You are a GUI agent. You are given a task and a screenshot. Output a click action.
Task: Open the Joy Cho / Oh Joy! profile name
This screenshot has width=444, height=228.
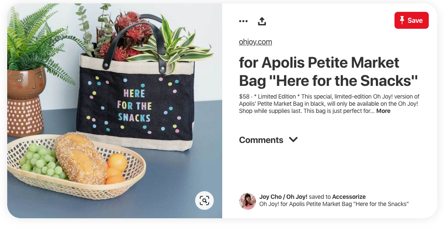(x=283, y=197)
